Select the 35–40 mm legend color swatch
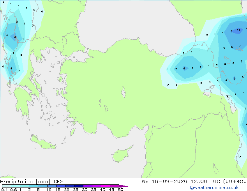Image resolution: width=247 pixels, height=191 pixels. click(97, 186)
